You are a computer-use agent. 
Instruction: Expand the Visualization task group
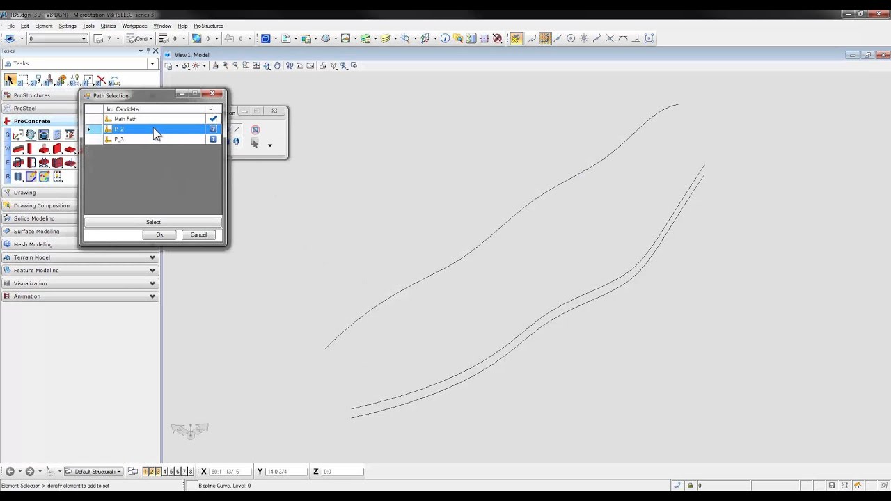click(x=80, y=283)
